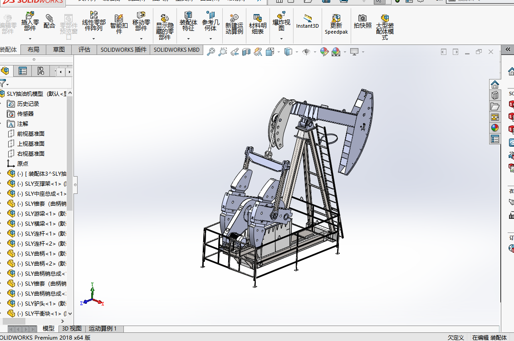The height and width of the screenshot is (341, 514).
Task: Open SOLIDWORKS MBD tab
Action: [176, 49]
